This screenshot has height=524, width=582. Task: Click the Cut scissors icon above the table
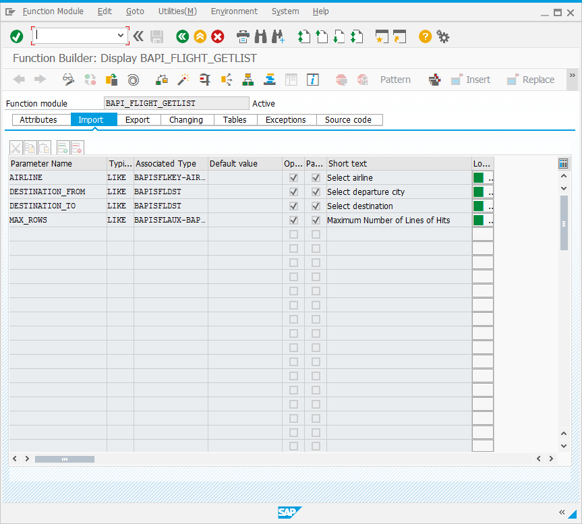point(16,148)
